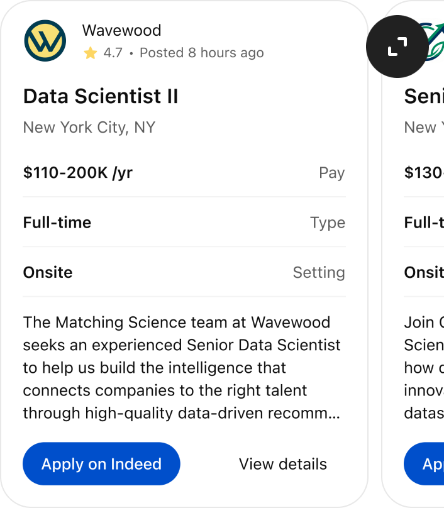Click the 4.7 rating value
Image resolution: width=444 pixels, height=508 pixels.
[112, 53]
